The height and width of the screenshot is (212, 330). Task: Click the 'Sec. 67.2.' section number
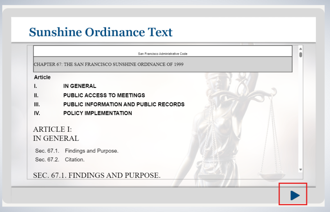pos(47,159)
